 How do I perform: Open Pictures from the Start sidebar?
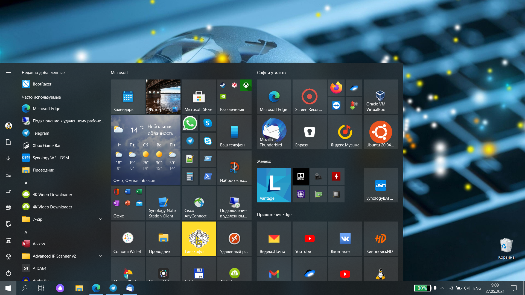click(8, 175)
